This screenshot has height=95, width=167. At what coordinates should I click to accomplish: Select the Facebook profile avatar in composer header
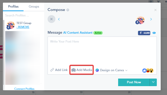(x=140, y=20)
